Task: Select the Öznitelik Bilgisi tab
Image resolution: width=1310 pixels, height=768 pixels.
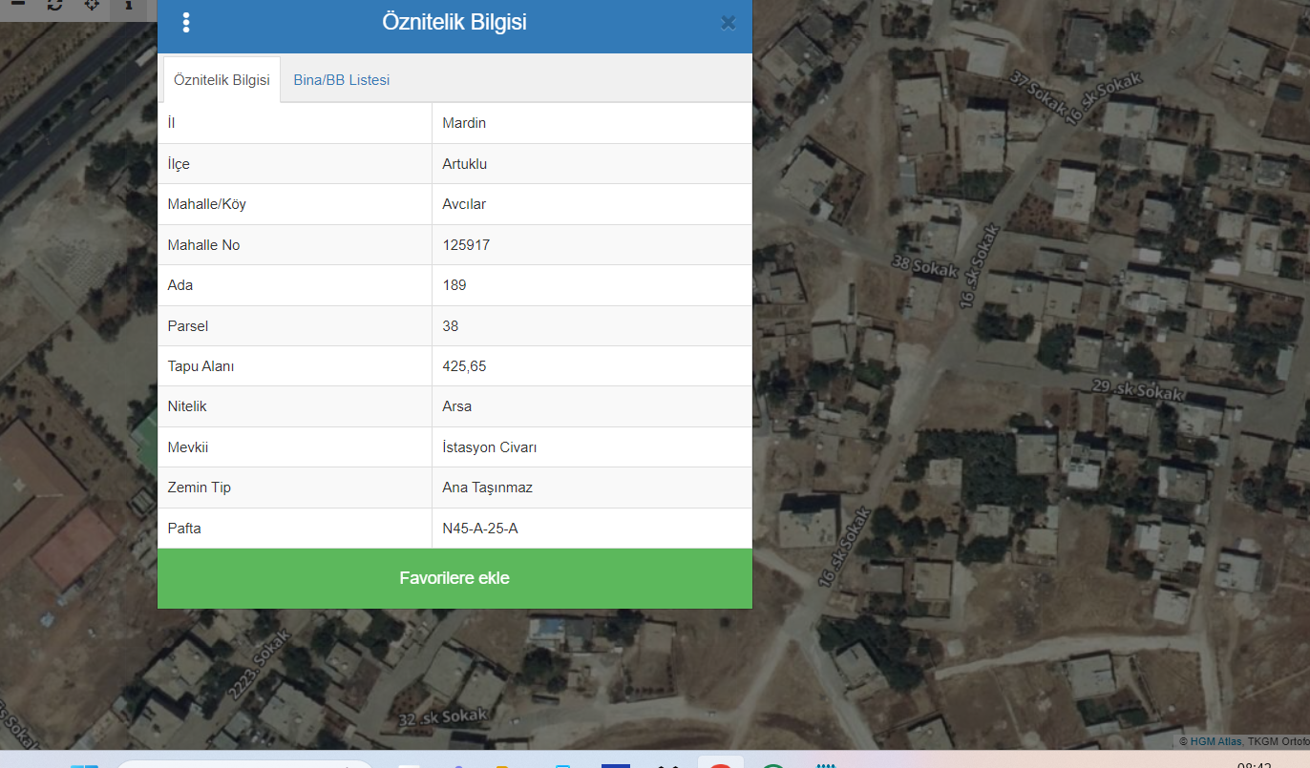Action: tap(222, 80)
